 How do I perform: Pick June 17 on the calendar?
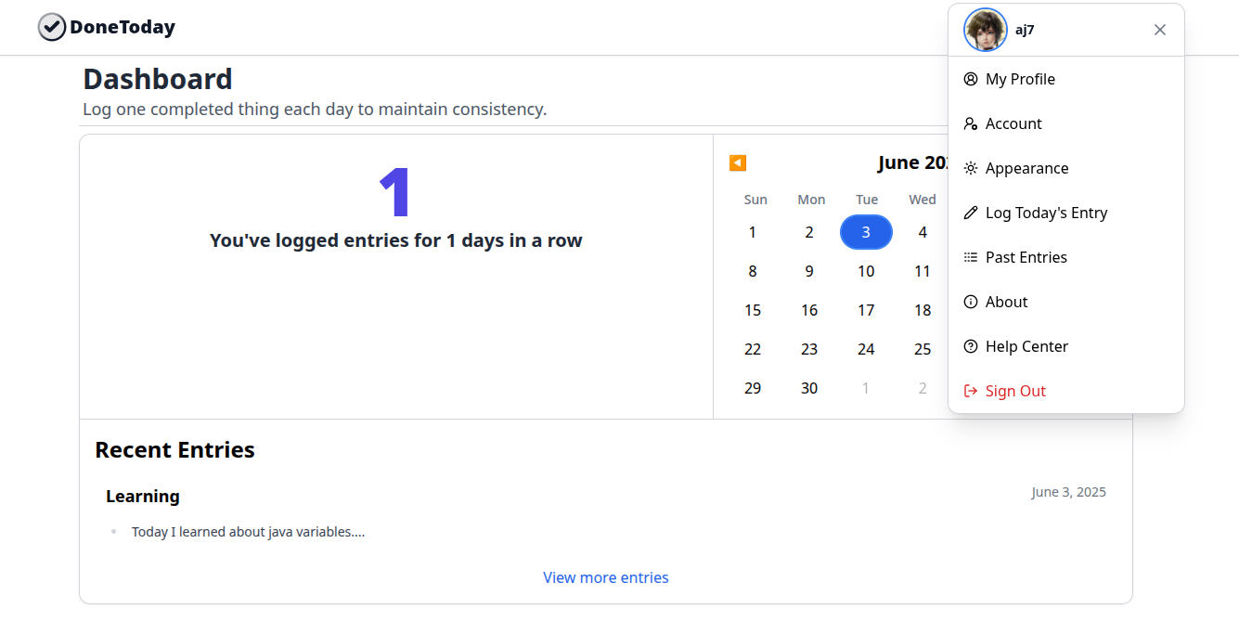(866, 310)
